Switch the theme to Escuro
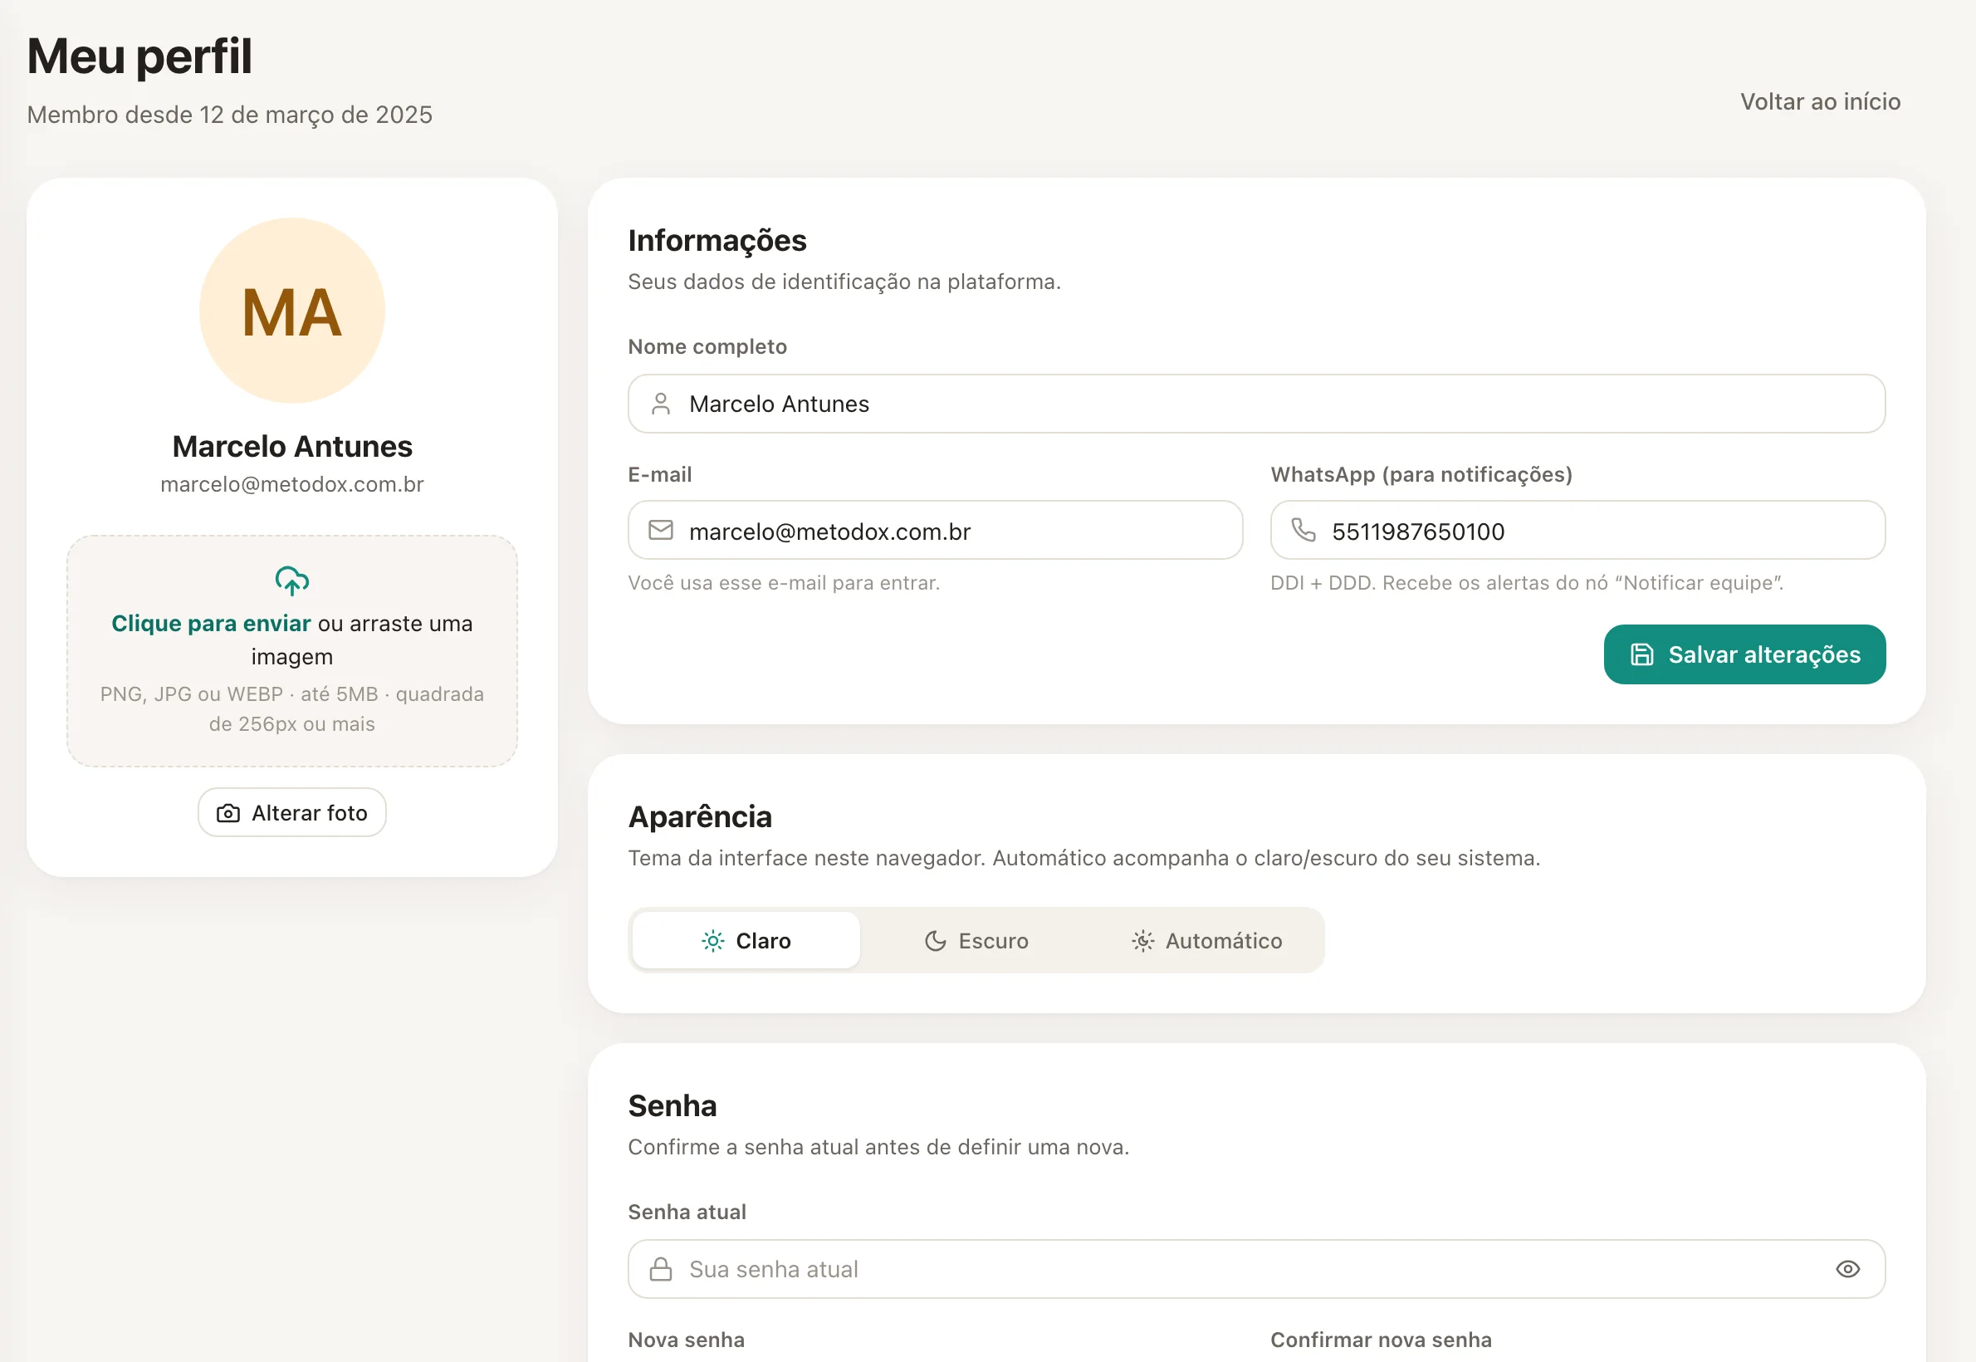Image resolution: width=1976 pixels, height=1362 pixels. (976, 940)
